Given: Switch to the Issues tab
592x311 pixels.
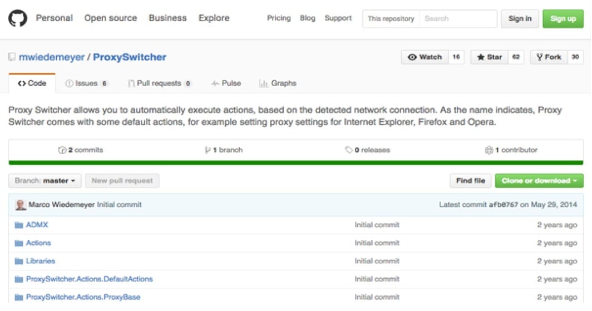Looking at the screenshot, I should [x=86, y=83].
